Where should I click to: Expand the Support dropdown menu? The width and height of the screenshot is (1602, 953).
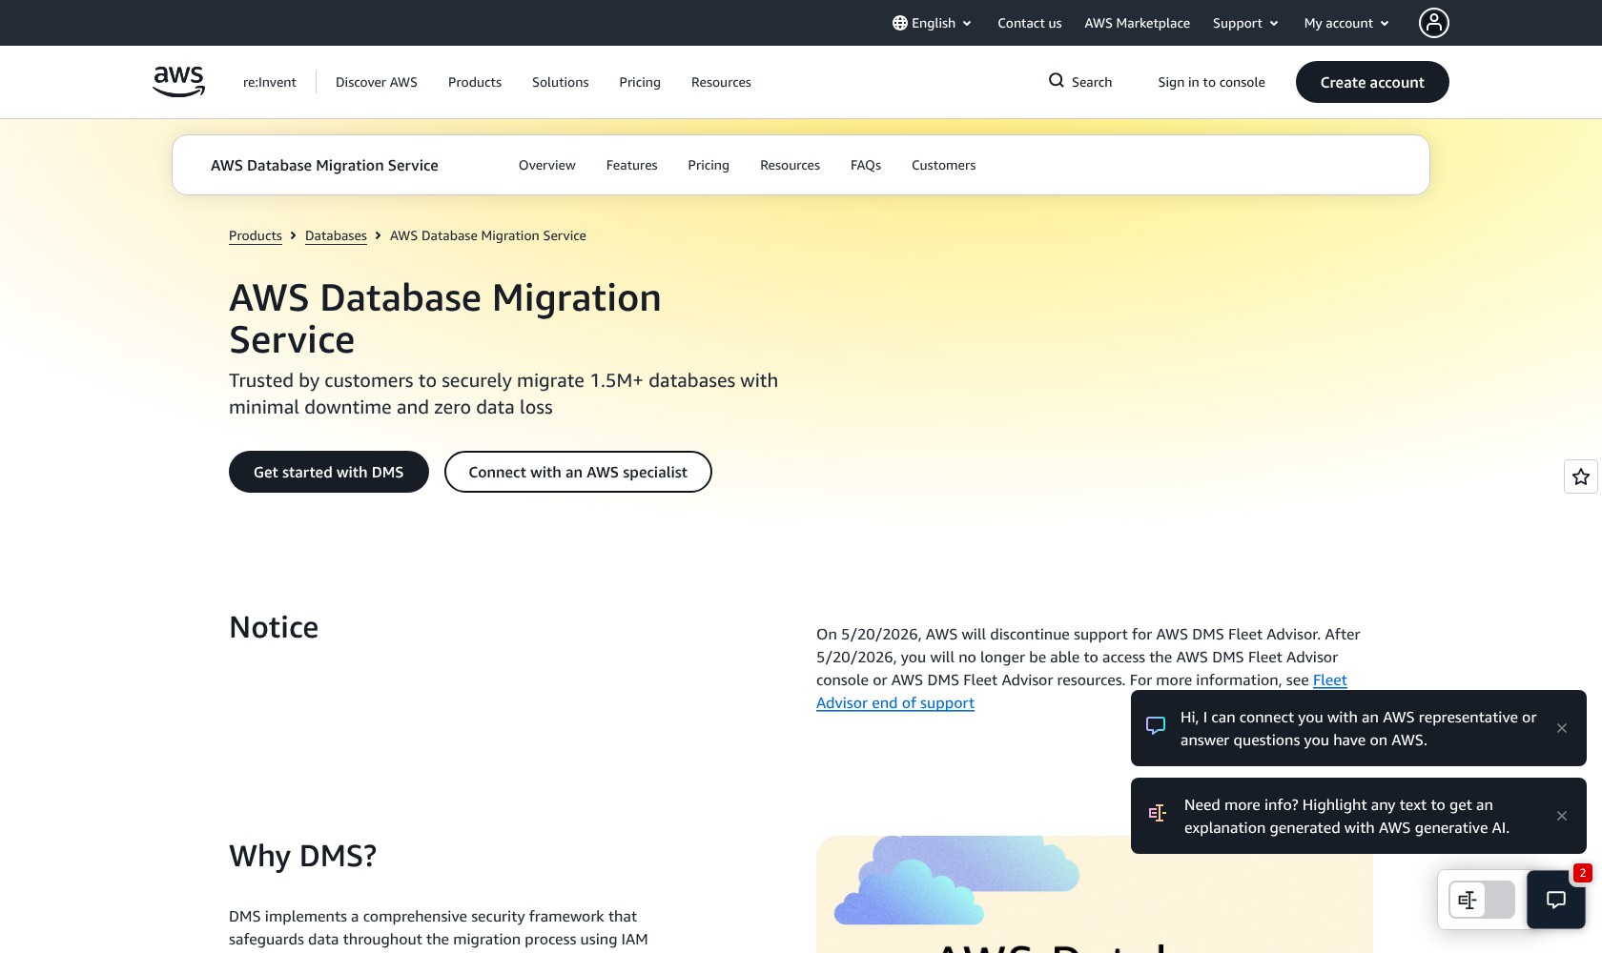coord(1245,23)
